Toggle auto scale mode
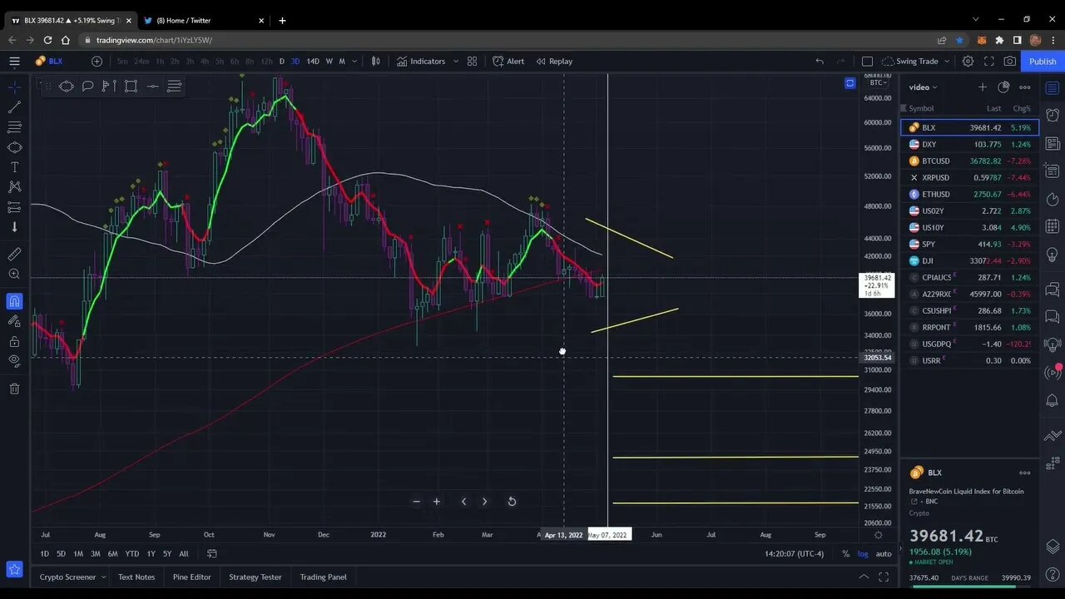This screenshot has height=599, width=1065. click(883, 553)
